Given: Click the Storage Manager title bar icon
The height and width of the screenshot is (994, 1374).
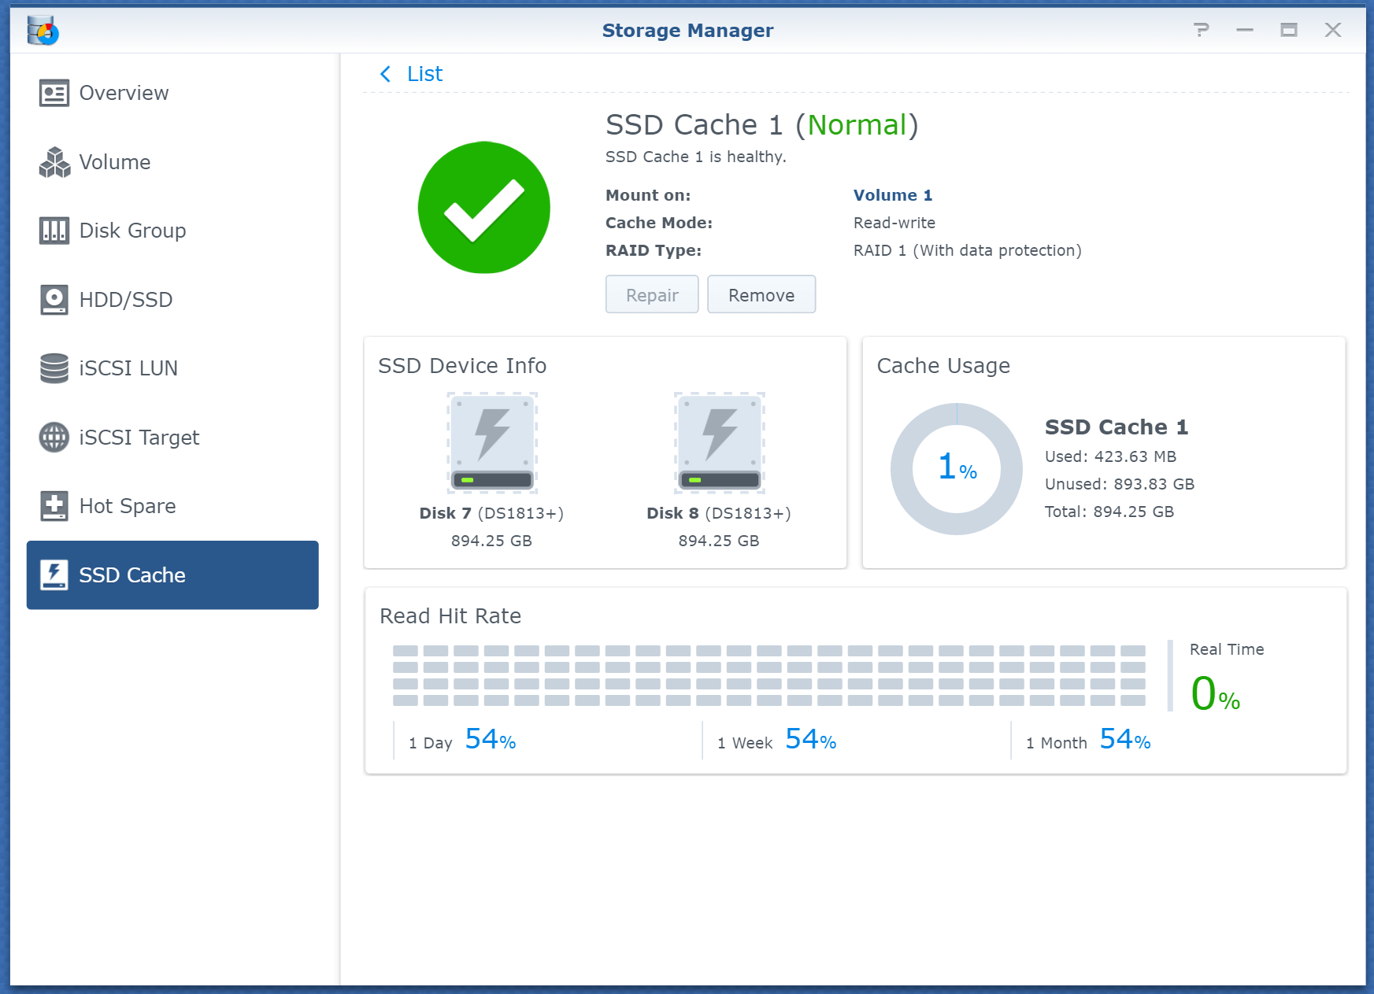Looking at the screenshot, I should [x=42, y=30].
